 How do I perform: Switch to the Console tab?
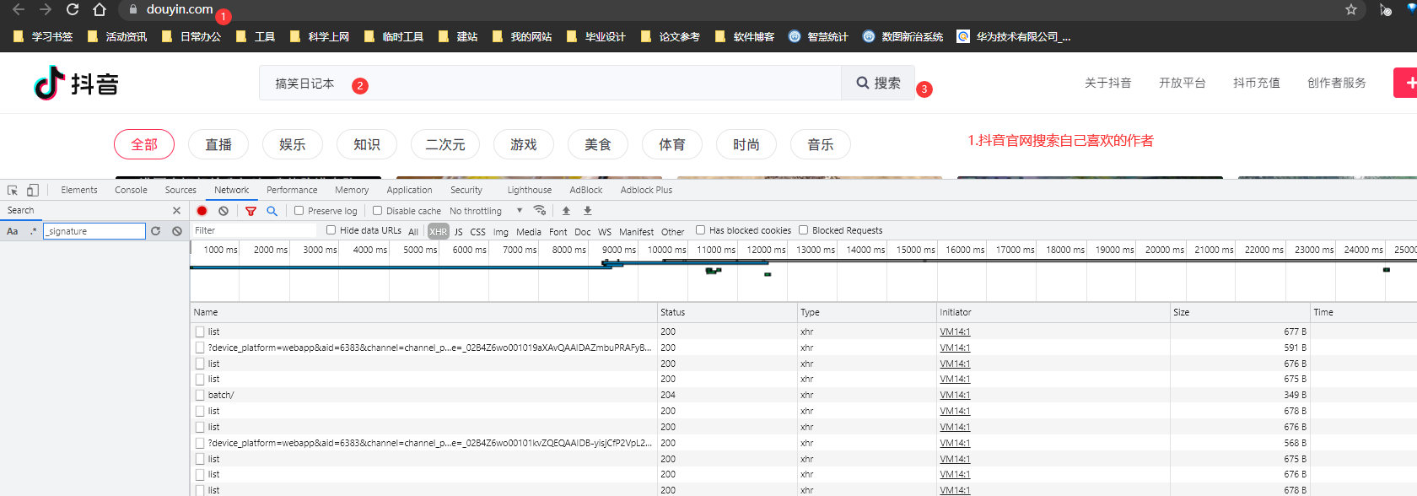pyautogui.click(x=131, y=190)
